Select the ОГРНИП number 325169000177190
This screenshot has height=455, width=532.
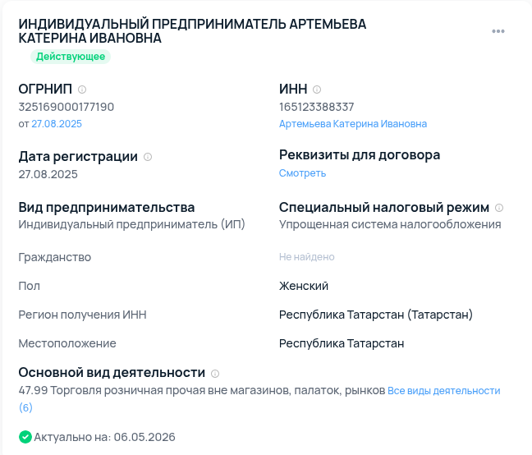click(66, 107)
